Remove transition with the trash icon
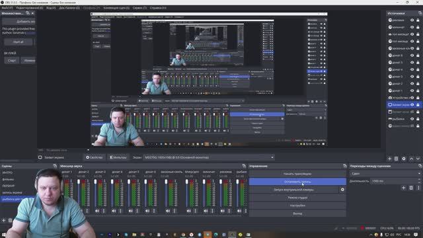 [x=411, y=188]
